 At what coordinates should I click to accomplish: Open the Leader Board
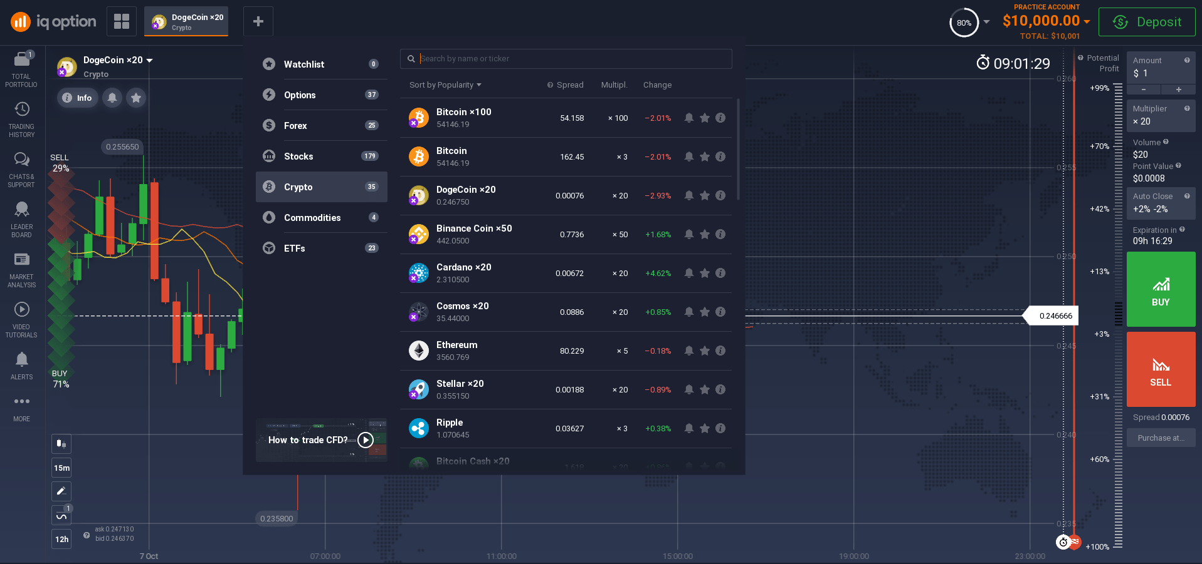[x=21, y=220]
